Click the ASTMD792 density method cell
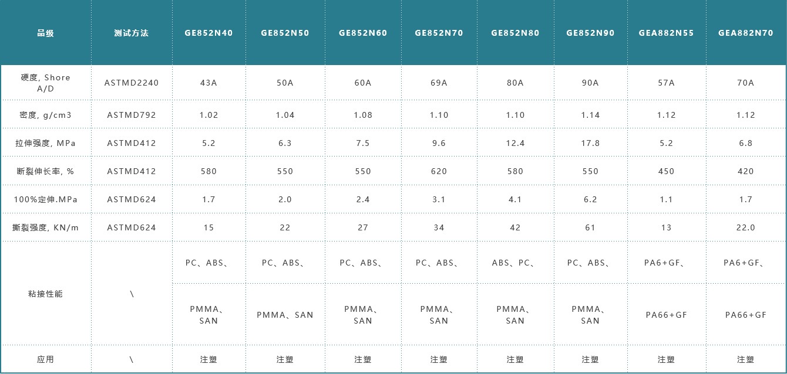This screenshot has width=787, height=374. tap(132, 115)
